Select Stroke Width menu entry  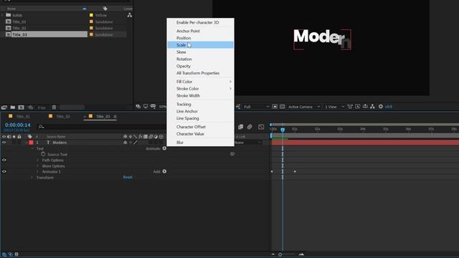(200, 95)
